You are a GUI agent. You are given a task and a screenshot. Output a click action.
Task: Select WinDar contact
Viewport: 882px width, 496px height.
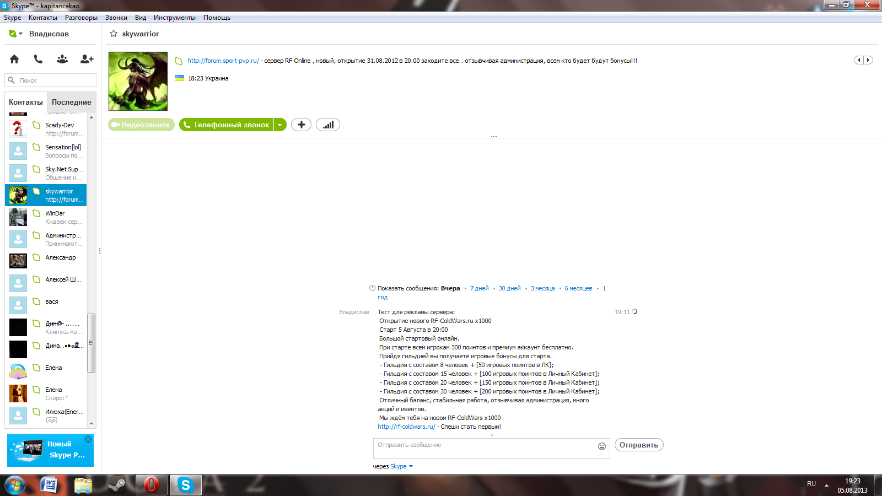coord(46,217)
